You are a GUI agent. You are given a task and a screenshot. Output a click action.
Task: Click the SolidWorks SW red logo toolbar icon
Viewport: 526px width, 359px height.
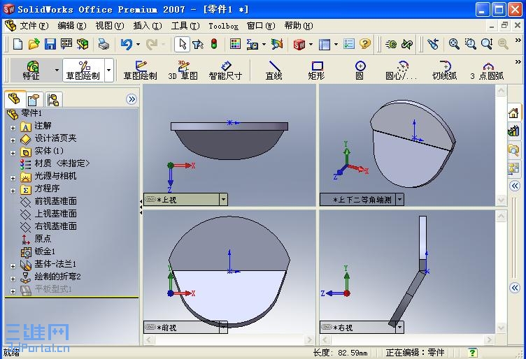299,44
